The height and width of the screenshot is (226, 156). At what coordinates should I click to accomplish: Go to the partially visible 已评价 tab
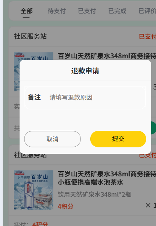tap(147, 11)
